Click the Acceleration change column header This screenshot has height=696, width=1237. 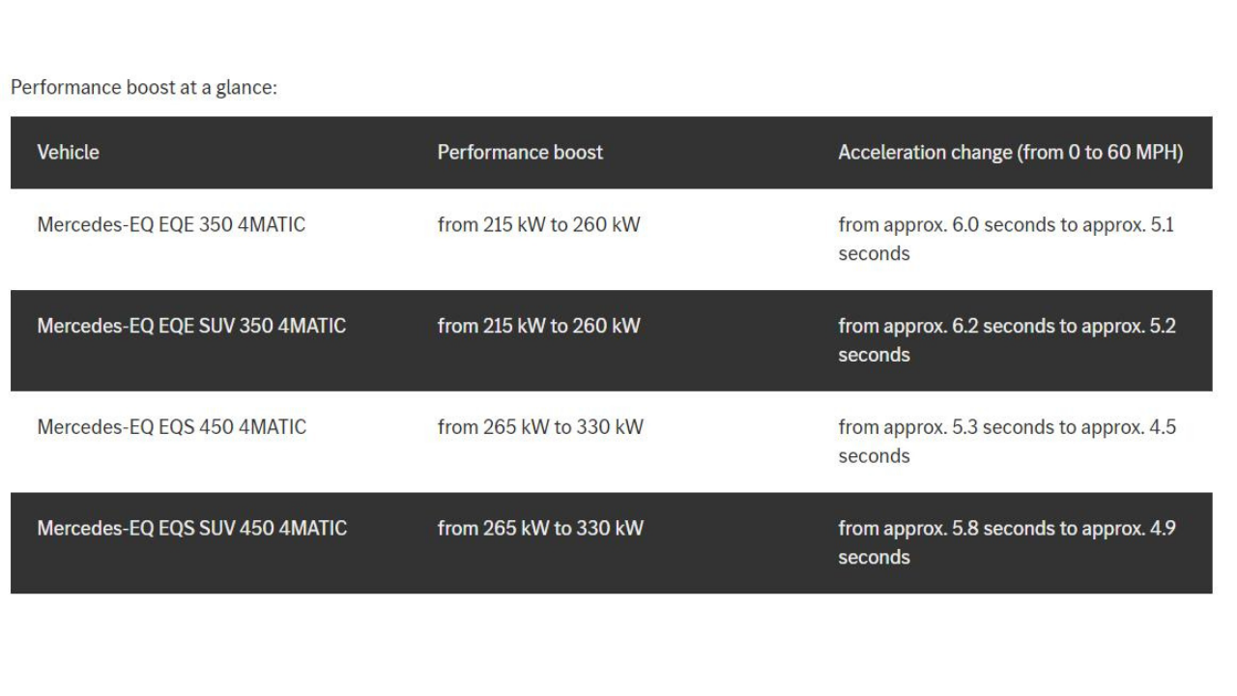pos(1011,153)
